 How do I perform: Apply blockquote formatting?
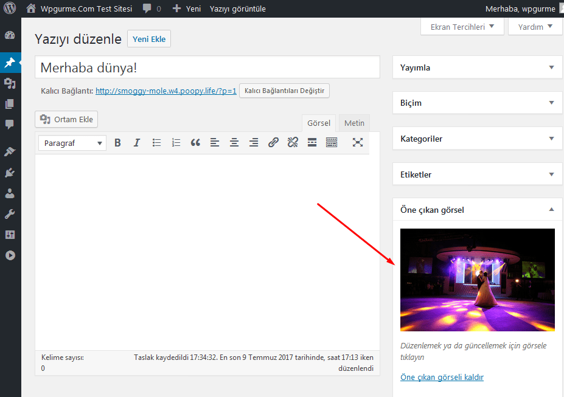coord(195,143)
